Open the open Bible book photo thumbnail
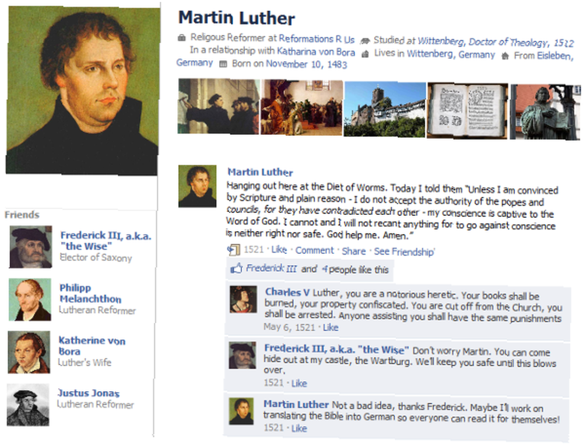Viewport: 583px width, 446px height. pyautogui.click(x=468, y=111)
